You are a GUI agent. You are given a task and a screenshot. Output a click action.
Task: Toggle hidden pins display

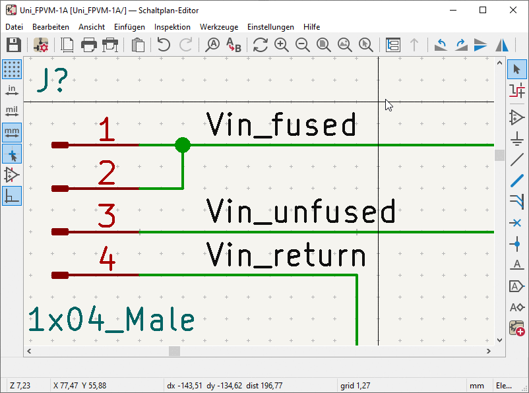(12, 175)
